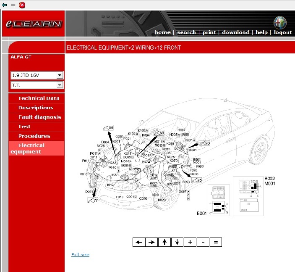Click component label K055 on diagram
Image resolution: width=295 pixels, height=272 pixels.
[173, 166]
